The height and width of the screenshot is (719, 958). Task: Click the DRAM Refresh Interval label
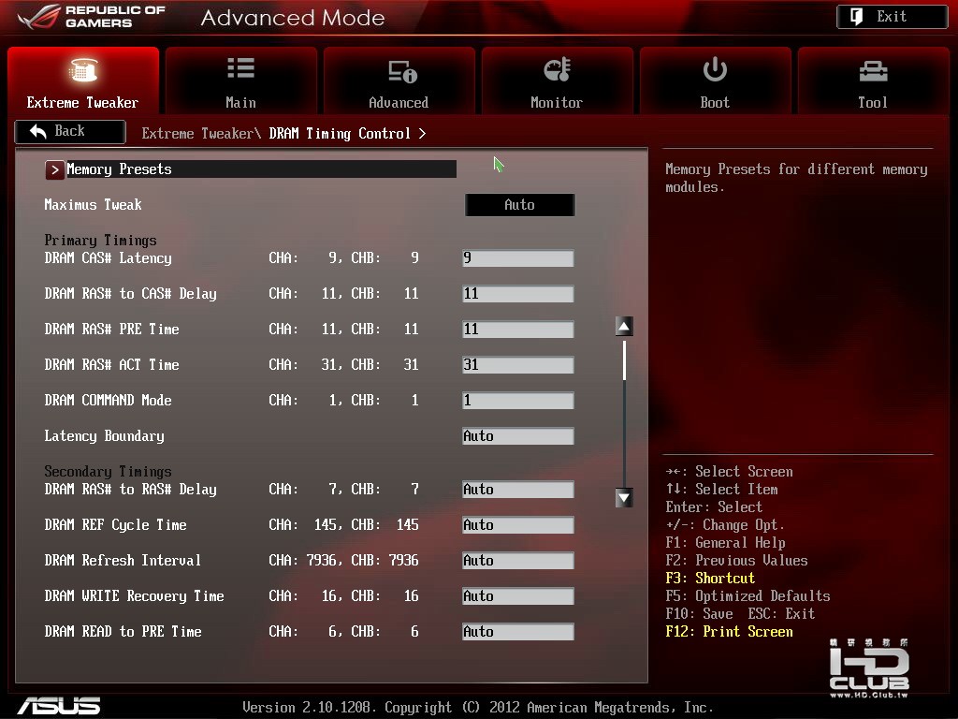coord(123,561)
